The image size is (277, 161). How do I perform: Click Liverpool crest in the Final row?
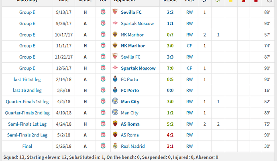pos(103,146)
